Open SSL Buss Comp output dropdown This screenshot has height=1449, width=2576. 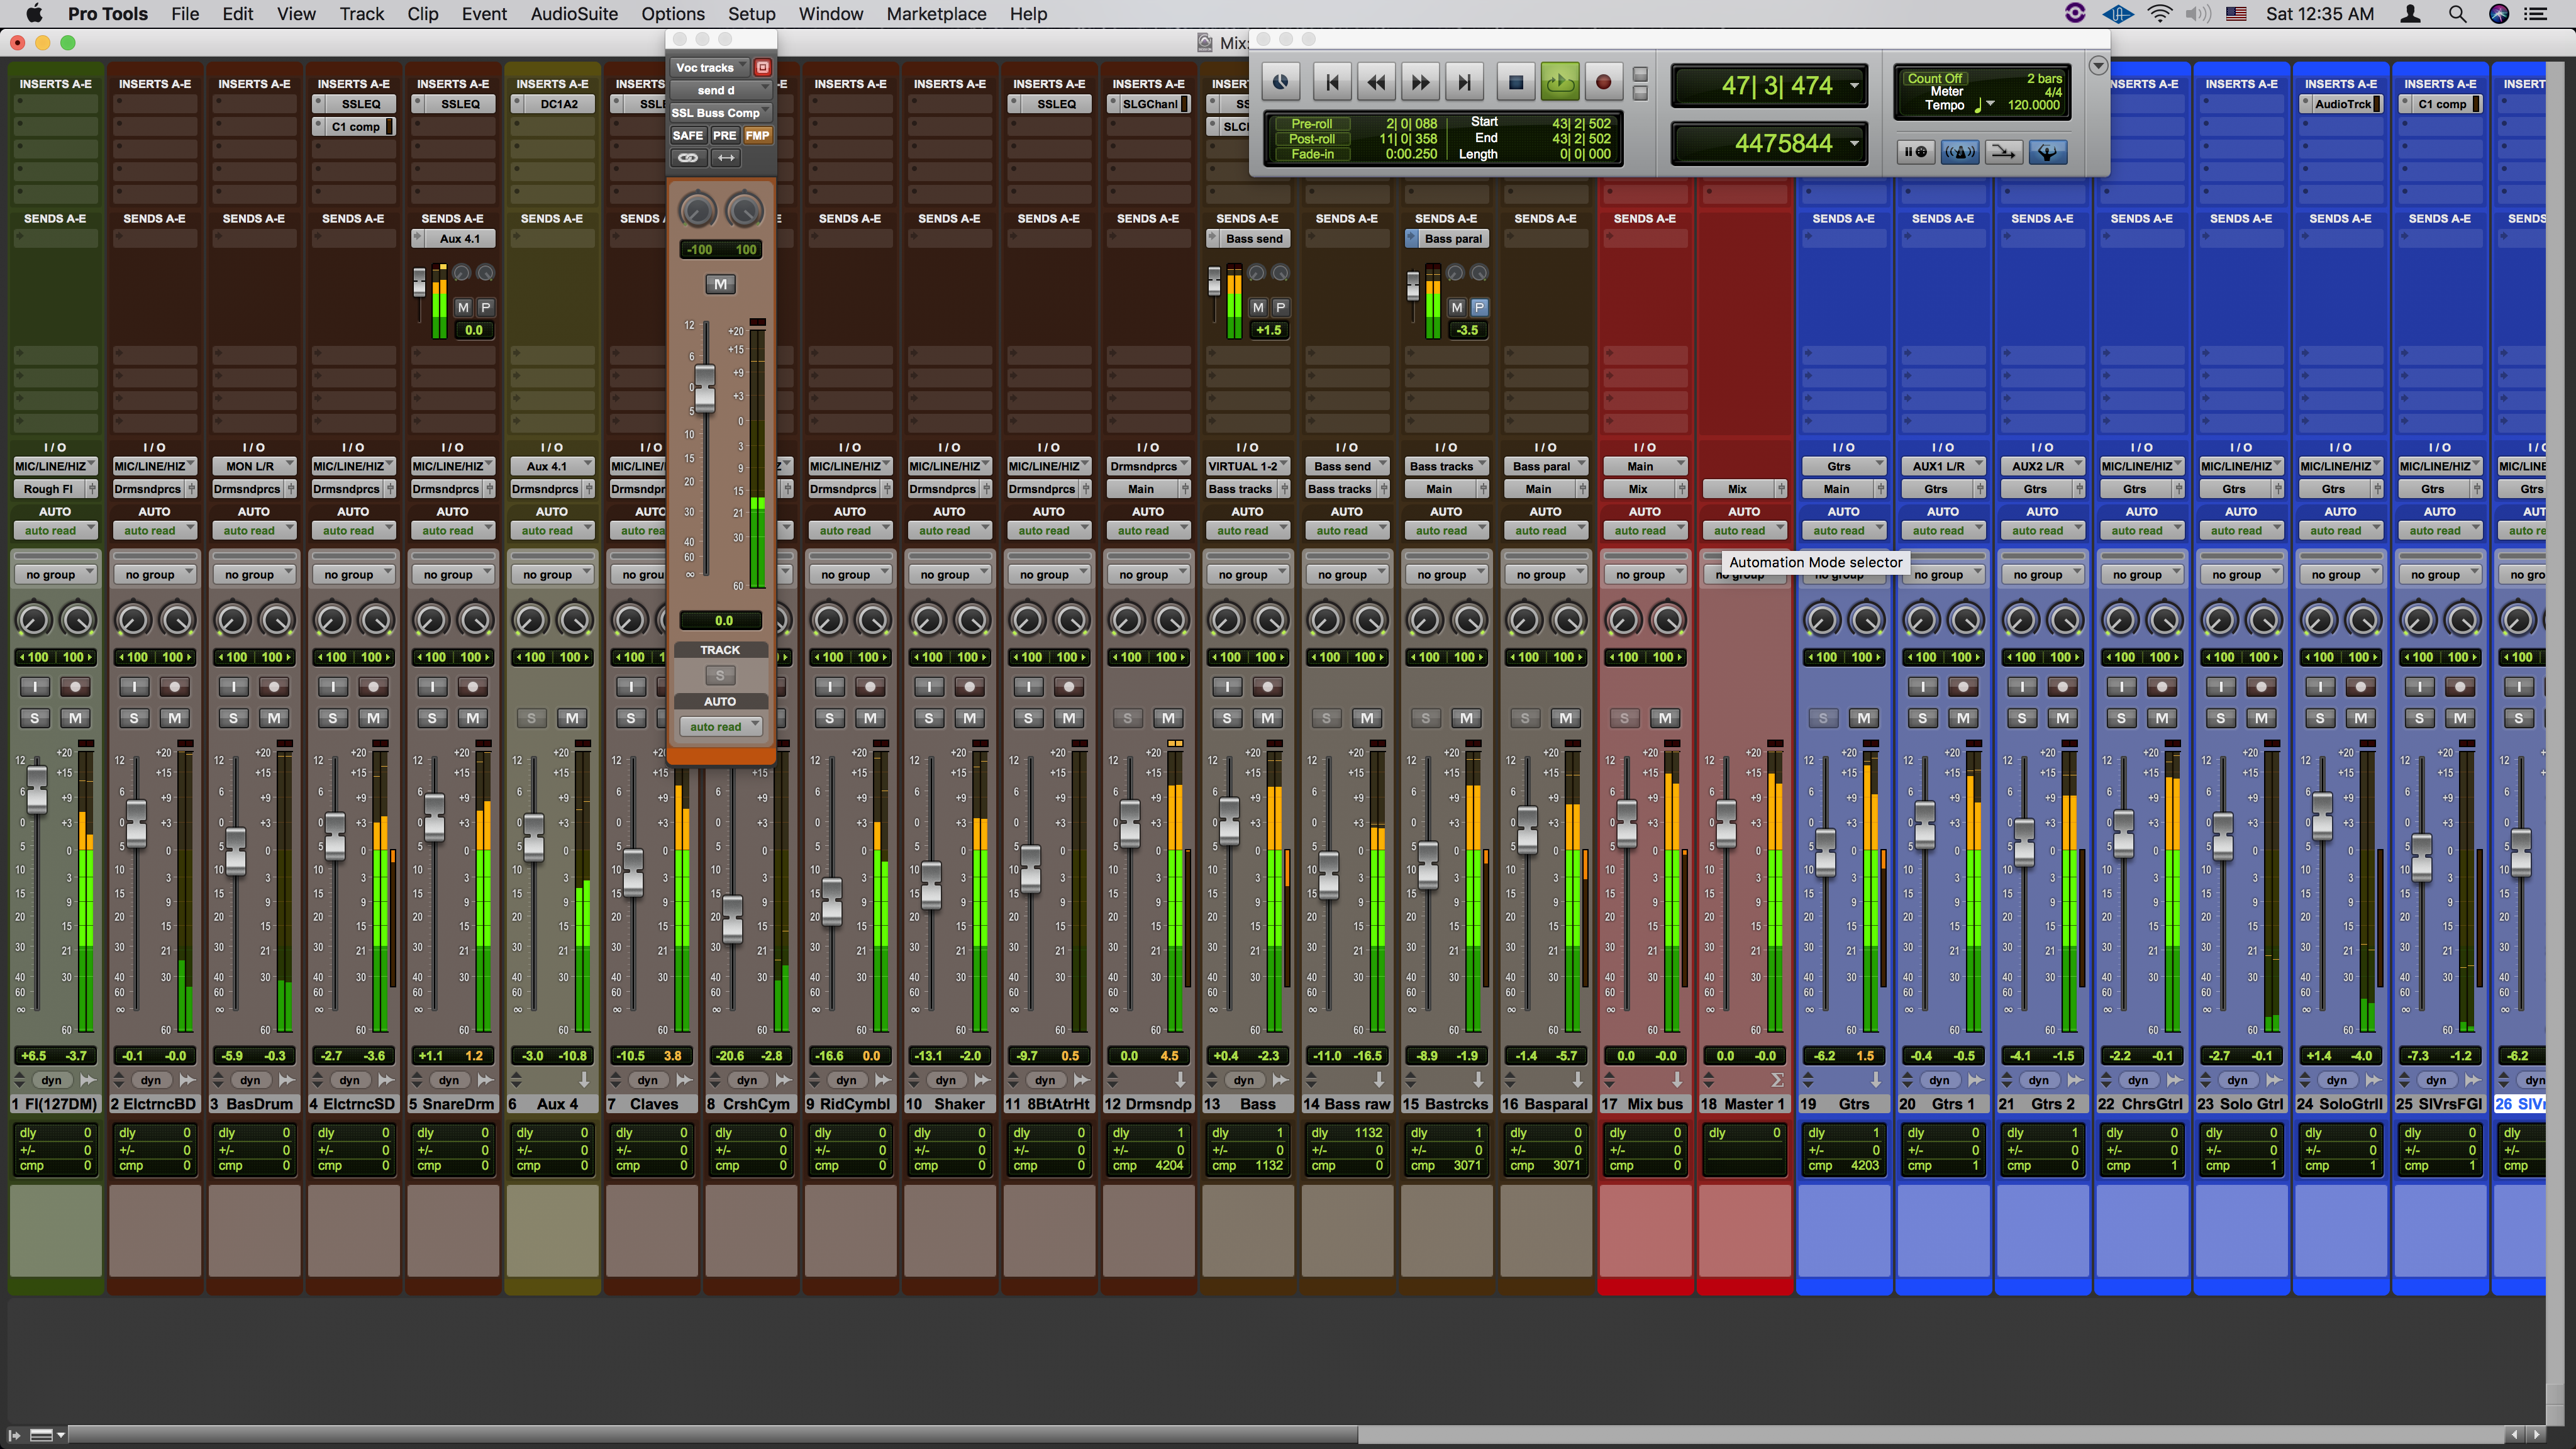[x=721, y=113]
